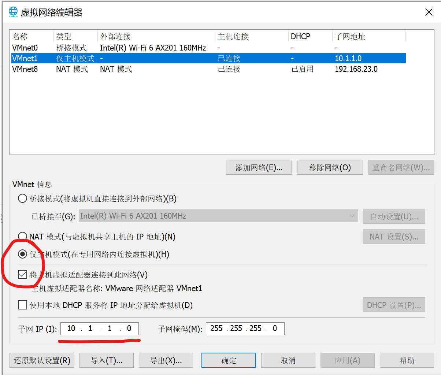Sort by the DHCP column header

click(310, 37)
